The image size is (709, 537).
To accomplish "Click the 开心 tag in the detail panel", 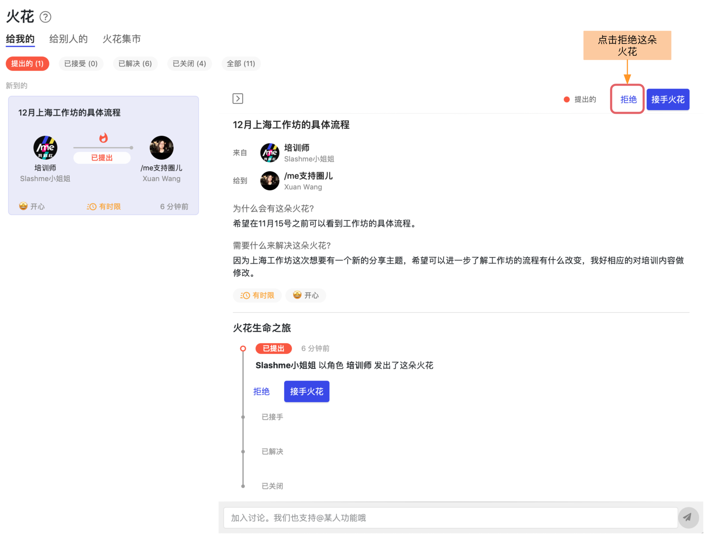I will 305,295.
